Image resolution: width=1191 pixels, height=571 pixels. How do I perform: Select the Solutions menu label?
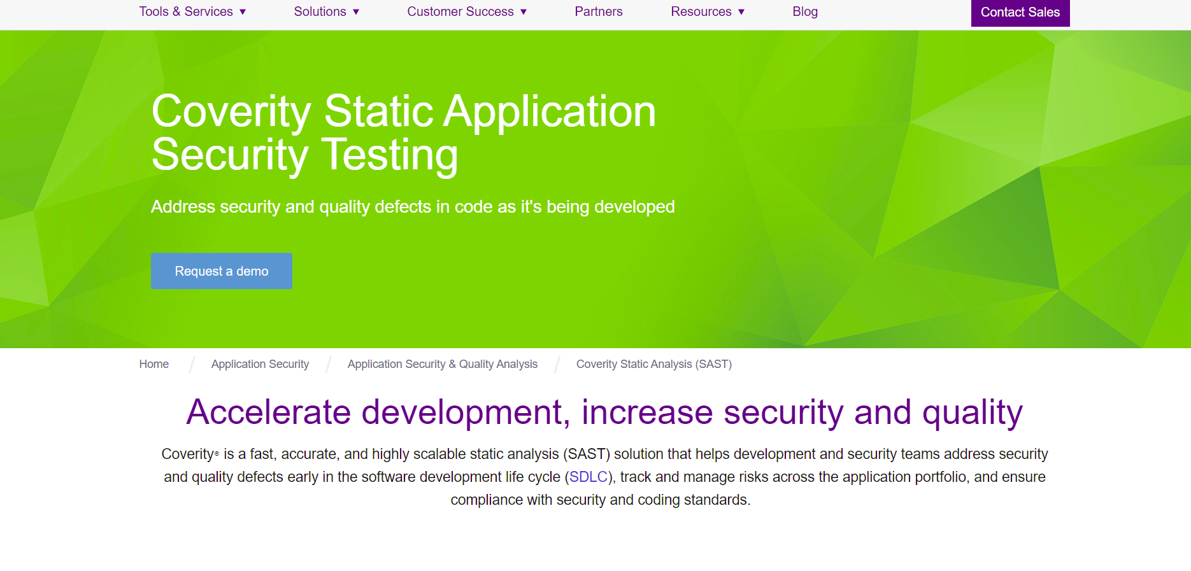320,12
